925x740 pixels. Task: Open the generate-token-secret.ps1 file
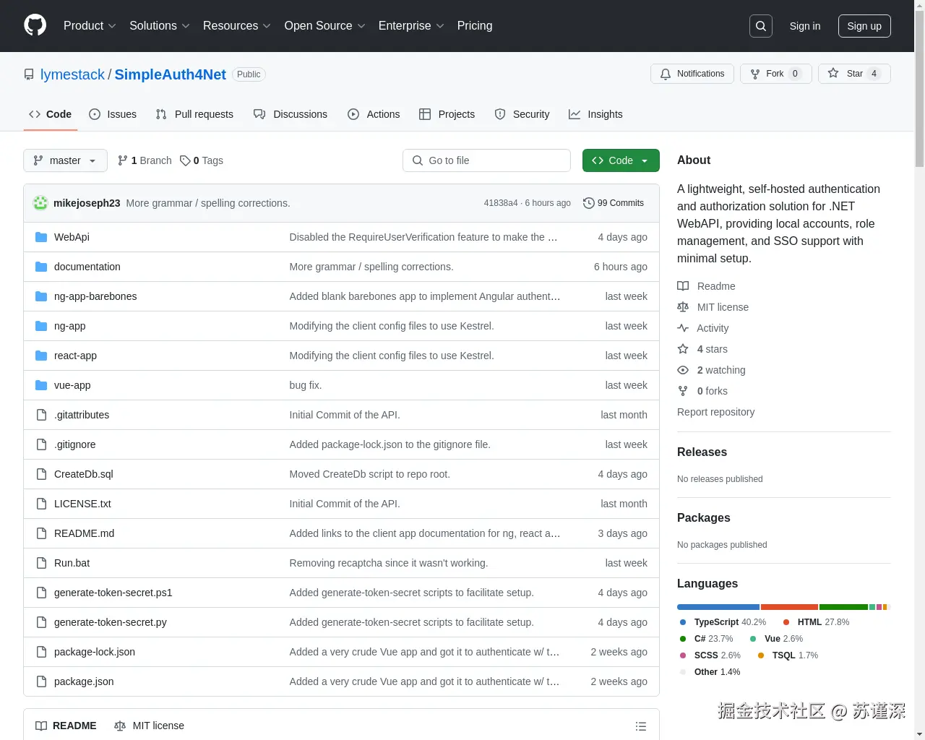(x=113, y=593)
